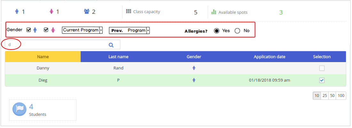This screenshot has height=128, width=352.
Task: Click the total students group icon
Action: pyautogui.click(x=87, y=12)
